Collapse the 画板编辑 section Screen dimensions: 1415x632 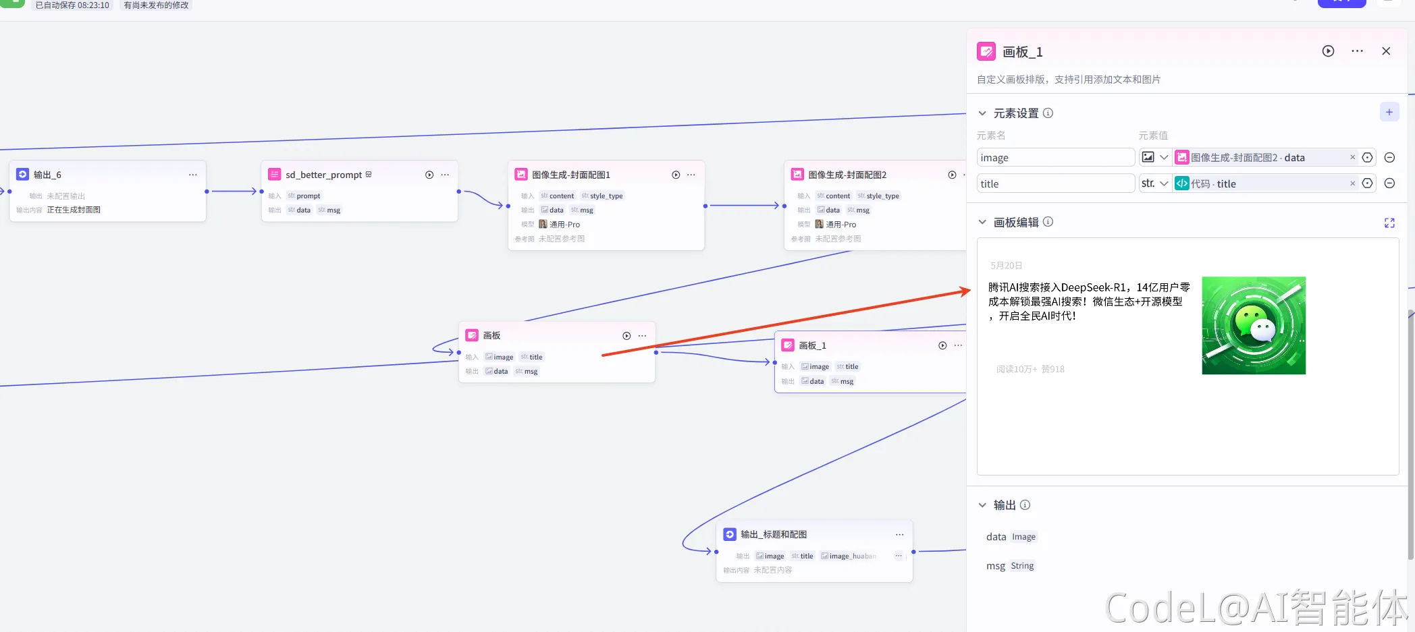point(982,222)
